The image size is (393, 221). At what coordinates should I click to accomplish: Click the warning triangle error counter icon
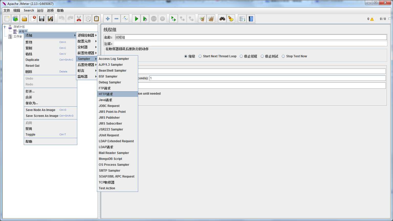pos(372,19)
